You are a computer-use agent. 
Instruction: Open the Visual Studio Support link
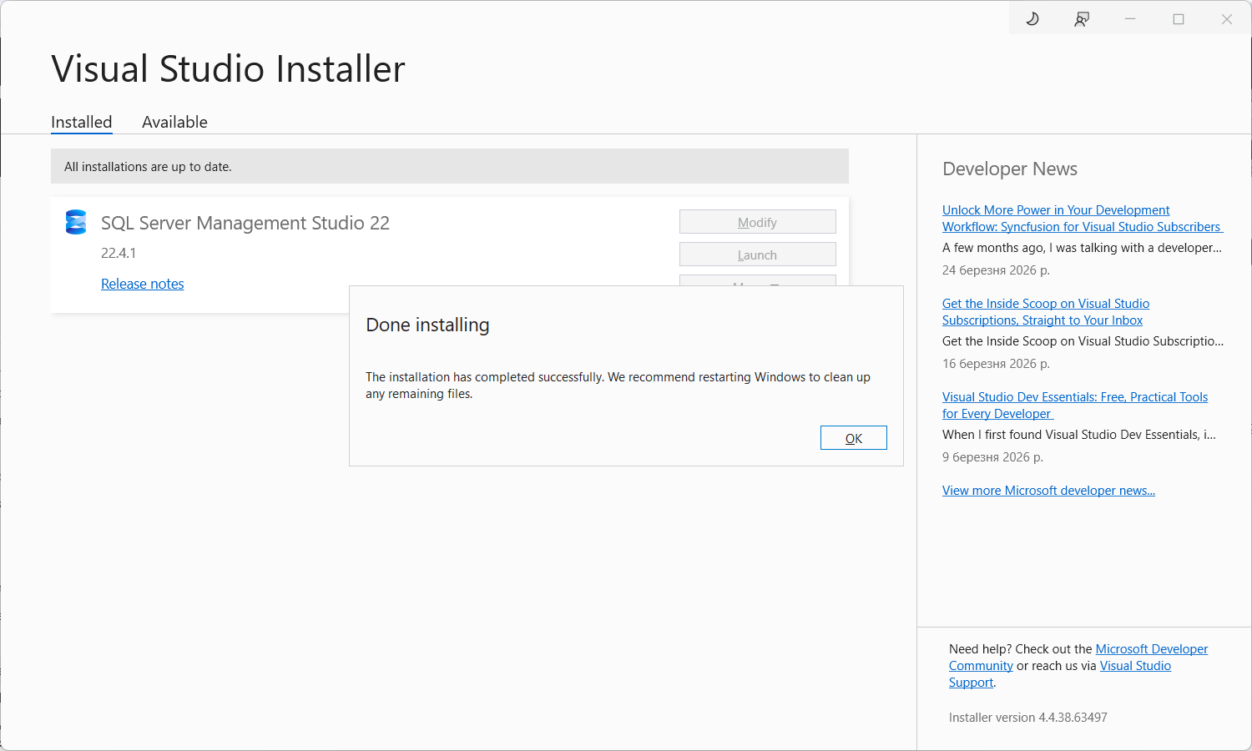pyautogui.click(x=1135, y=666)
